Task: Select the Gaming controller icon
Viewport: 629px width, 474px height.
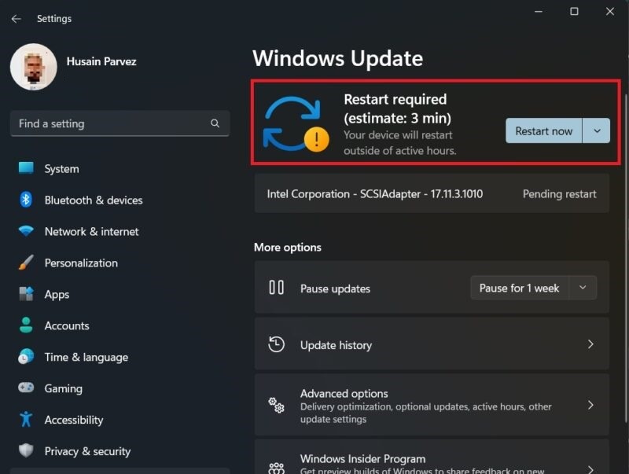Action: point(26,388)
